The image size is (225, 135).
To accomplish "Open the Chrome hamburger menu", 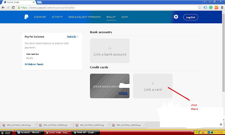I will tap(222, 7).
